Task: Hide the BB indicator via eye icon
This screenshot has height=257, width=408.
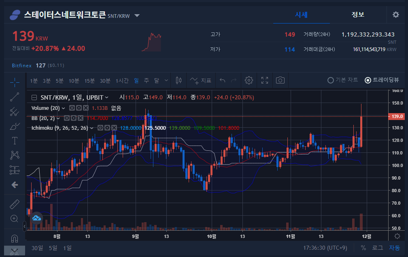Action: (67, 118)
